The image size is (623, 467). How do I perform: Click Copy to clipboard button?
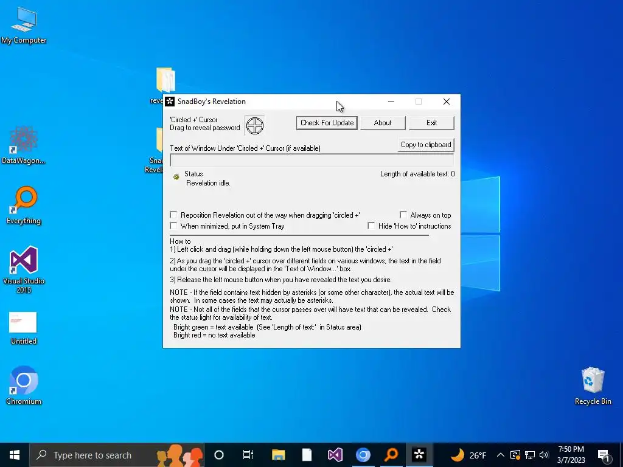coord(426,145)
